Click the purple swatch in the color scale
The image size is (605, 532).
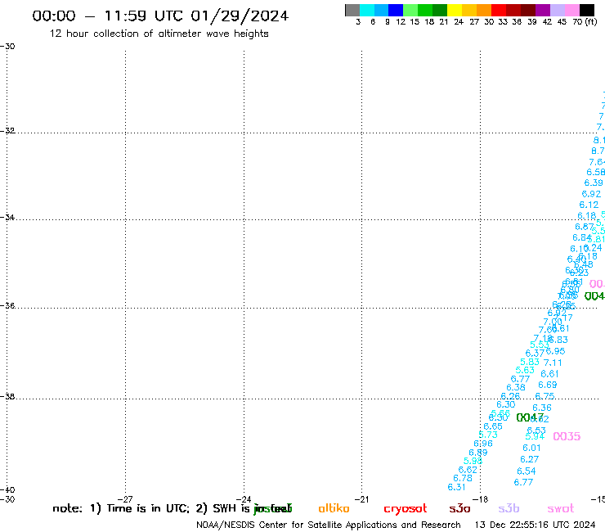pyautogui.click(x=542, y=10)
